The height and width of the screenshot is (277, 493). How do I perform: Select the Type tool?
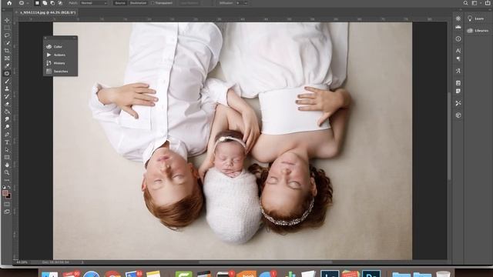(7, 142)
